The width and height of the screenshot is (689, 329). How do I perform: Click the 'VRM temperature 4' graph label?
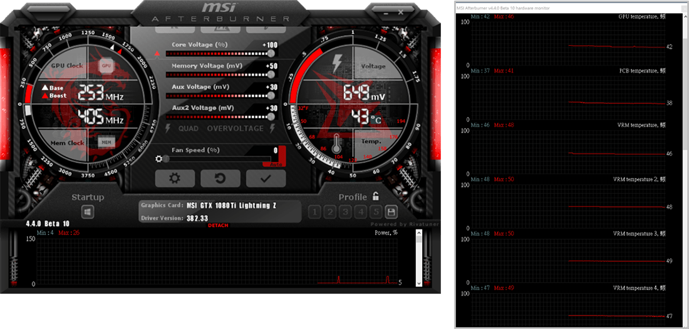[x=639, y=288]
